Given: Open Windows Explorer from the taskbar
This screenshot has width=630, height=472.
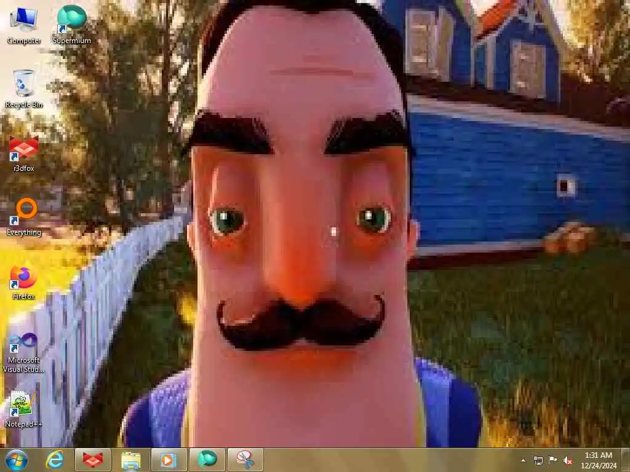Looking at the screenshot, I should [x=131, y=460].
